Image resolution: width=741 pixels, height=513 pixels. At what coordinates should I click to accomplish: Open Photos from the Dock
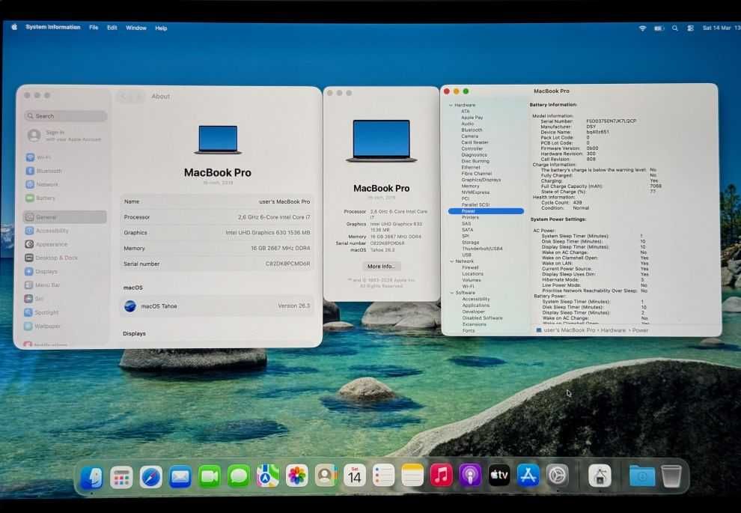pyautogui.click(x=297, y=476)
